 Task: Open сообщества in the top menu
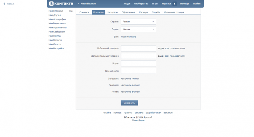141,4
